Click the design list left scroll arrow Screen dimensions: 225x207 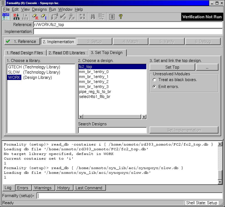[x=81, y=117]
